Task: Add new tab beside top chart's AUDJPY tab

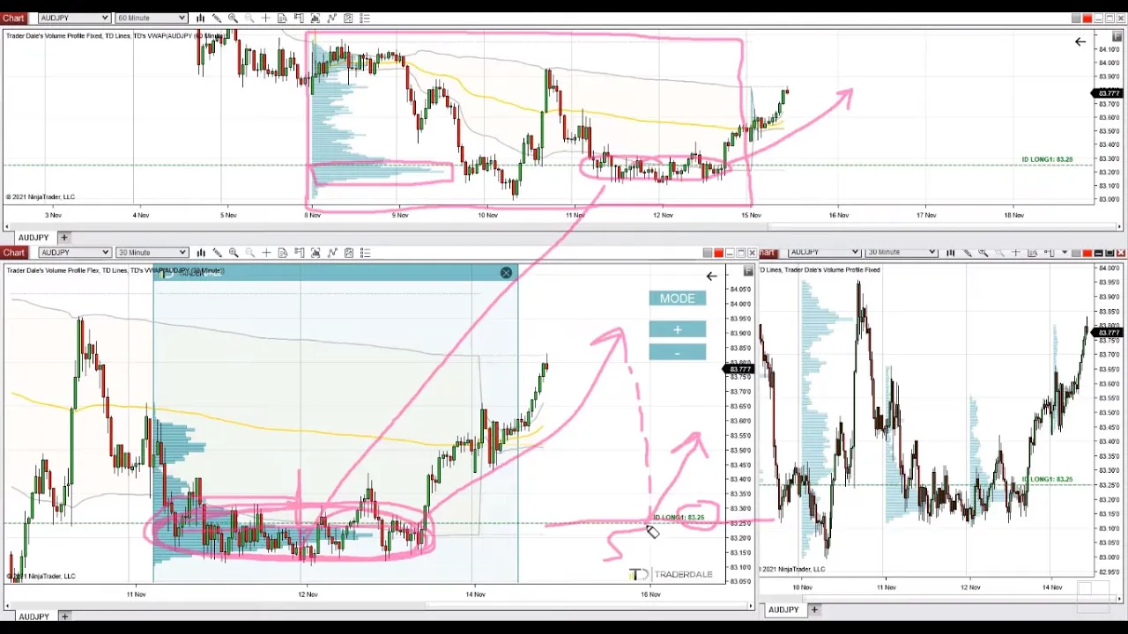Action: (x=63, y=238)
